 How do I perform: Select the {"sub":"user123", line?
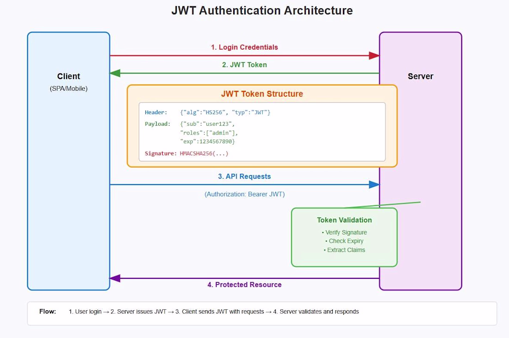coord(207,124)
